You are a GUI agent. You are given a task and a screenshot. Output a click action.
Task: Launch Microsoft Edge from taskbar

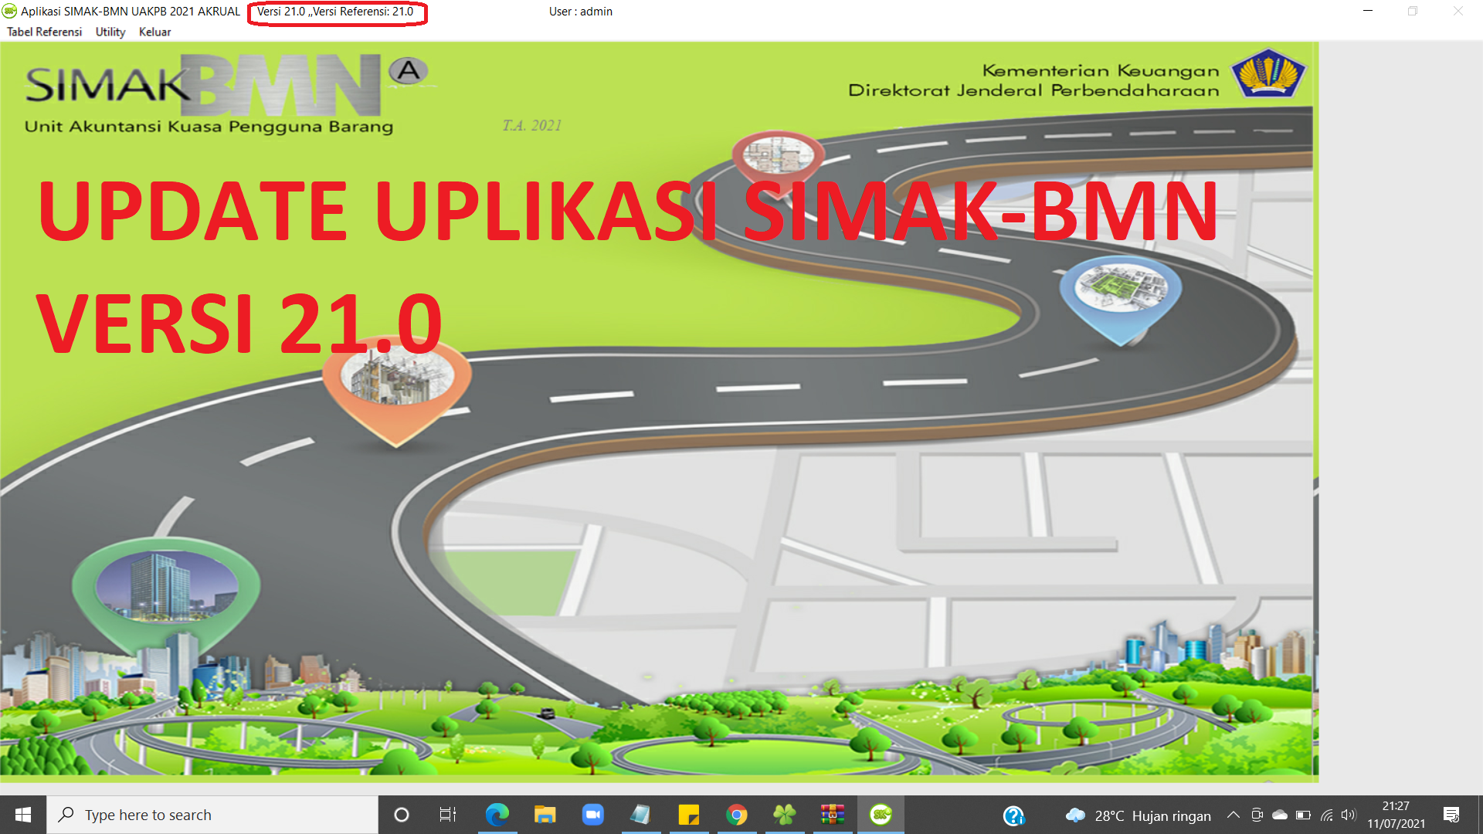[x=497, y=815]
